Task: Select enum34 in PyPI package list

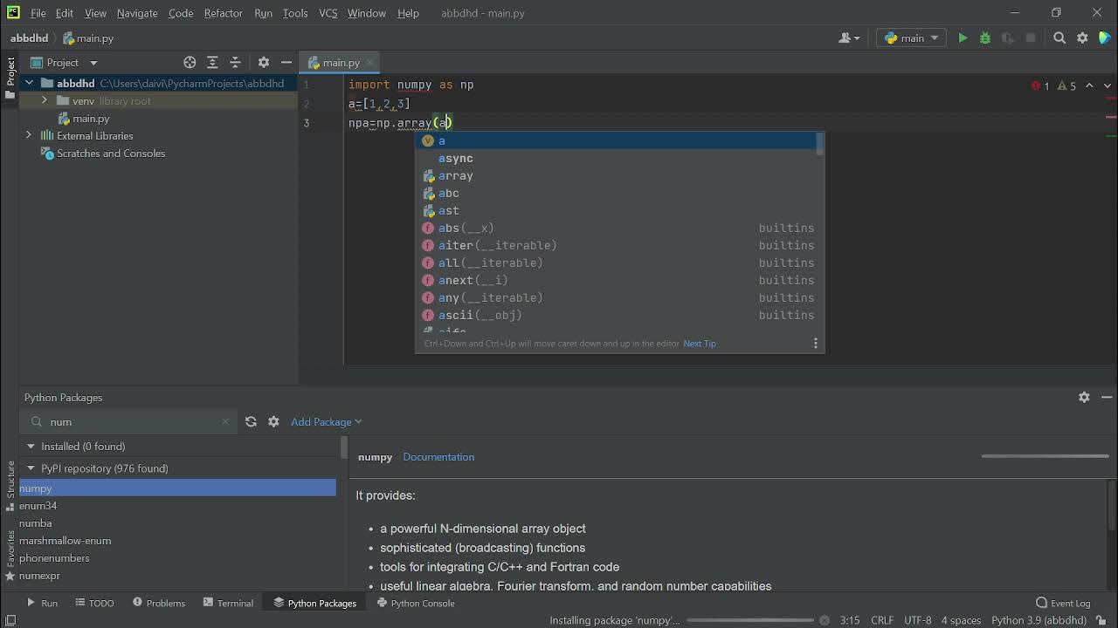Action: (177, 506)
